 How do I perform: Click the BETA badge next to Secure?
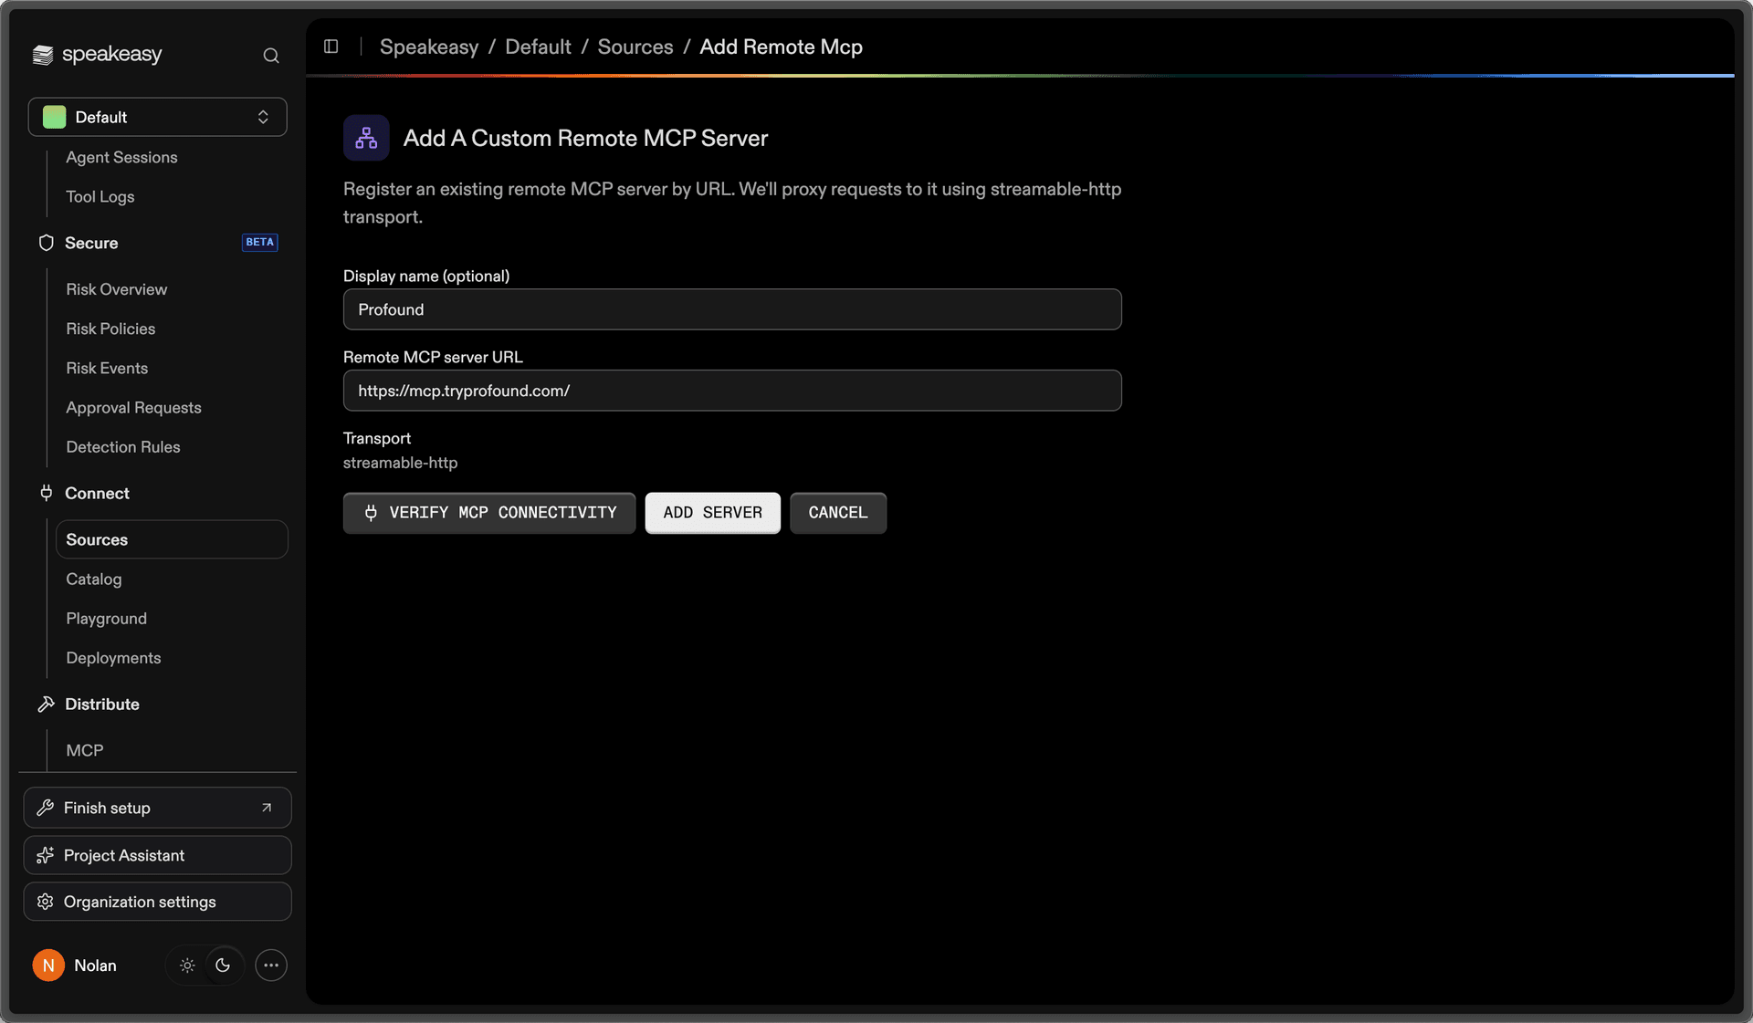click(259, 242)
